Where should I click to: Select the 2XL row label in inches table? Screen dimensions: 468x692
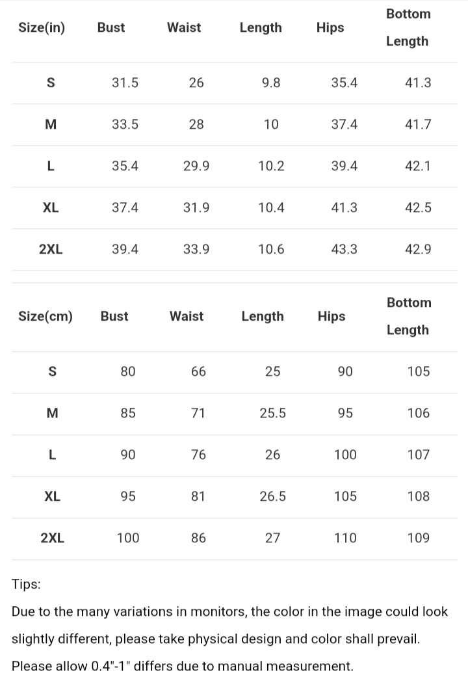pyautogui.click(x=51, y=249)
